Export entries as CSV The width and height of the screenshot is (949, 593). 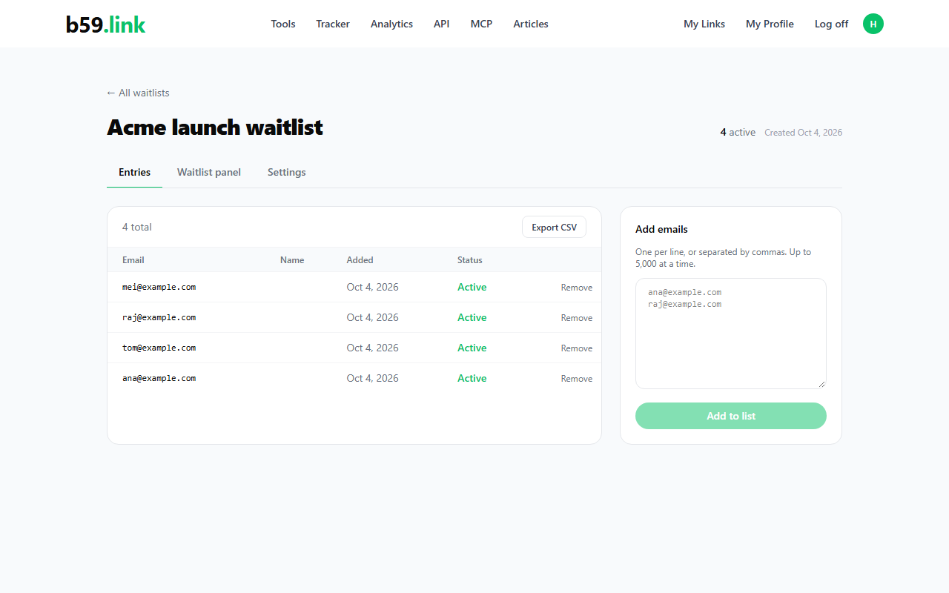coord(554,227)
